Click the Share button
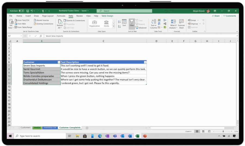 pyautogui.click(x=216, y=16)
